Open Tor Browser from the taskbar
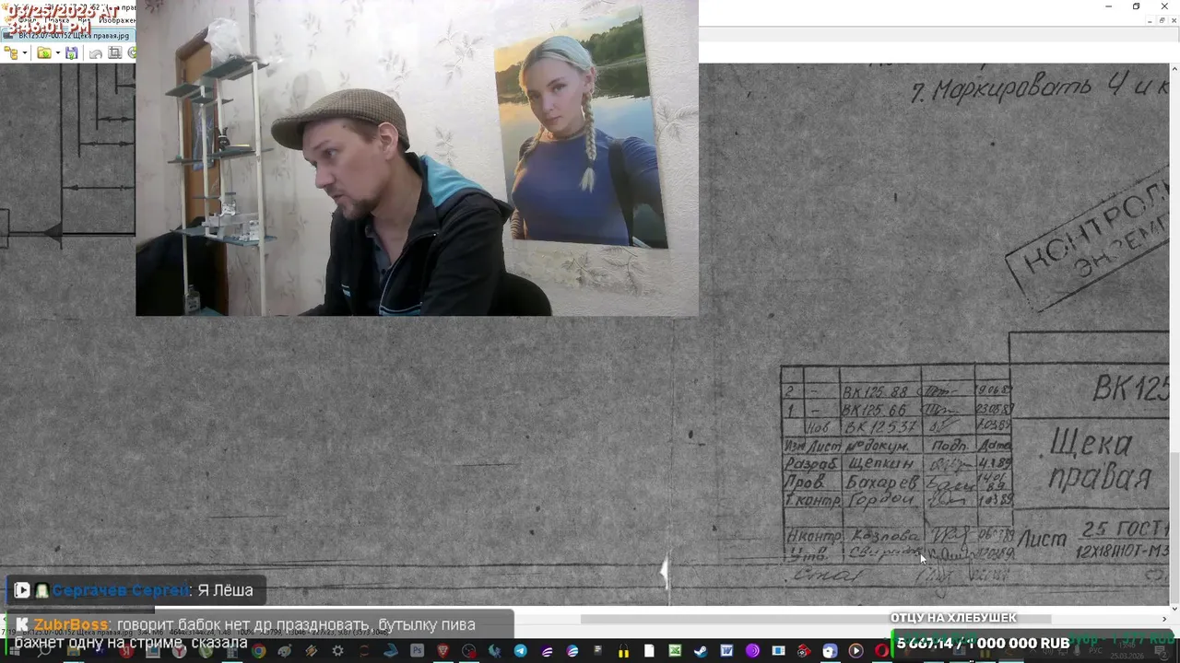 click(x=752, y=651)
